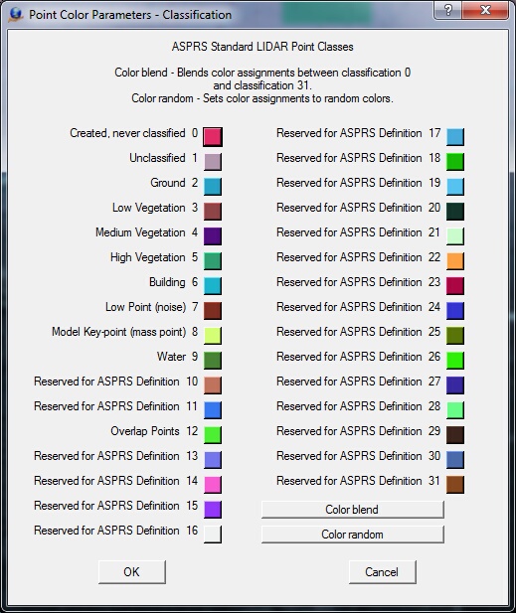Select Reserved class 20 dark swatch

point(455,212)
